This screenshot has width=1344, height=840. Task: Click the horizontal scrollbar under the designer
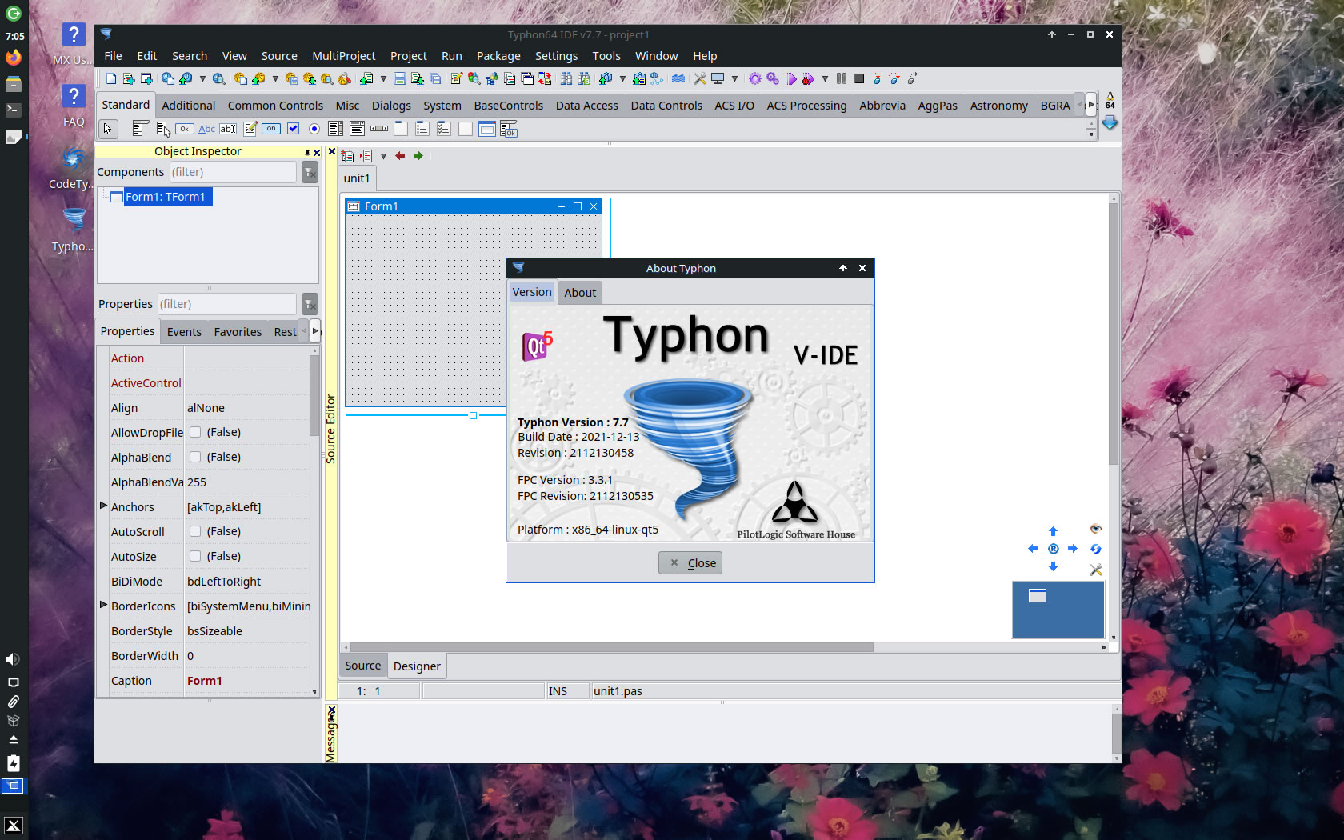coord(611,647)
